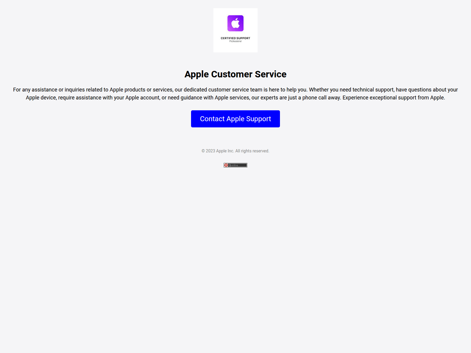
Task: Select the Certified Support badge image
Action: tap(235, 30)
